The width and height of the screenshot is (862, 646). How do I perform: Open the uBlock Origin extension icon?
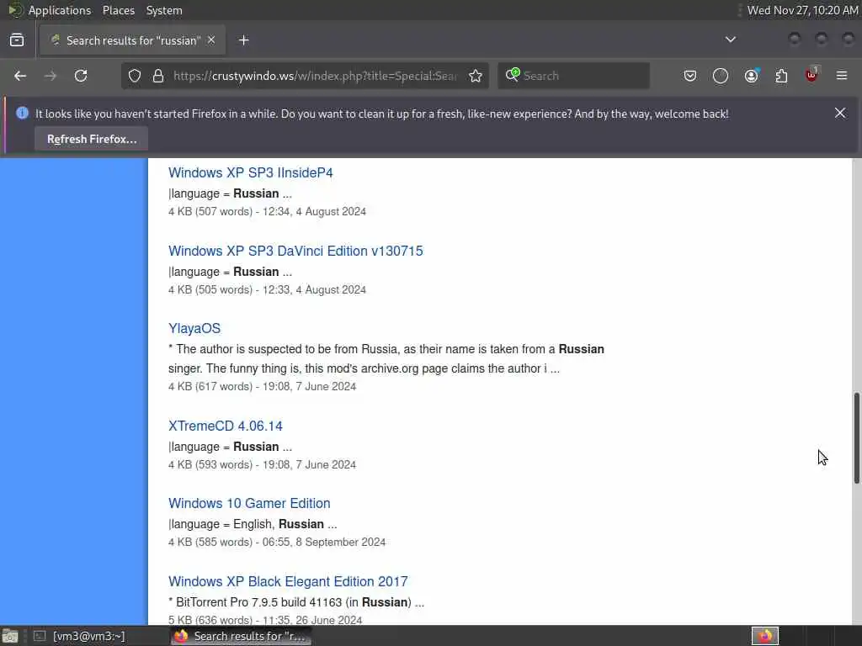point(811,75)
